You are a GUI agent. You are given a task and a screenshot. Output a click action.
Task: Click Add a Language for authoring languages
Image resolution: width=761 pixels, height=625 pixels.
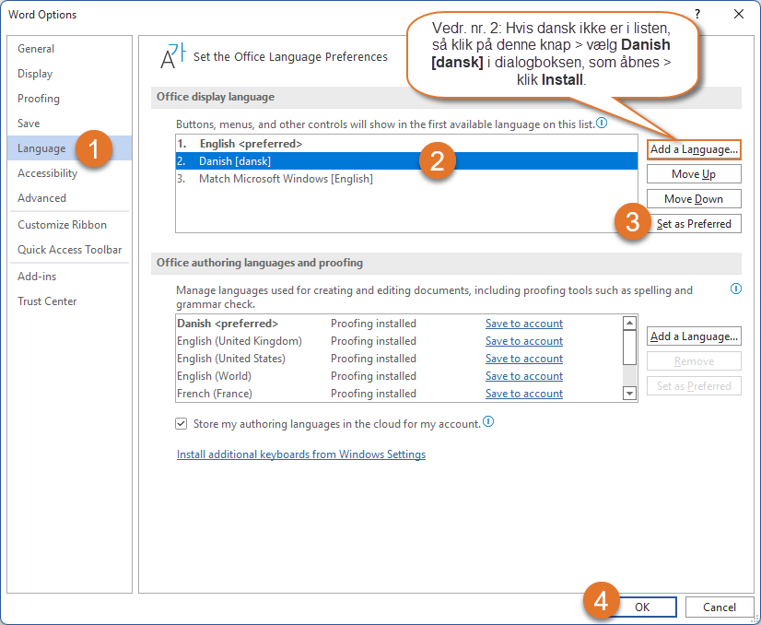tap(694, 336)
